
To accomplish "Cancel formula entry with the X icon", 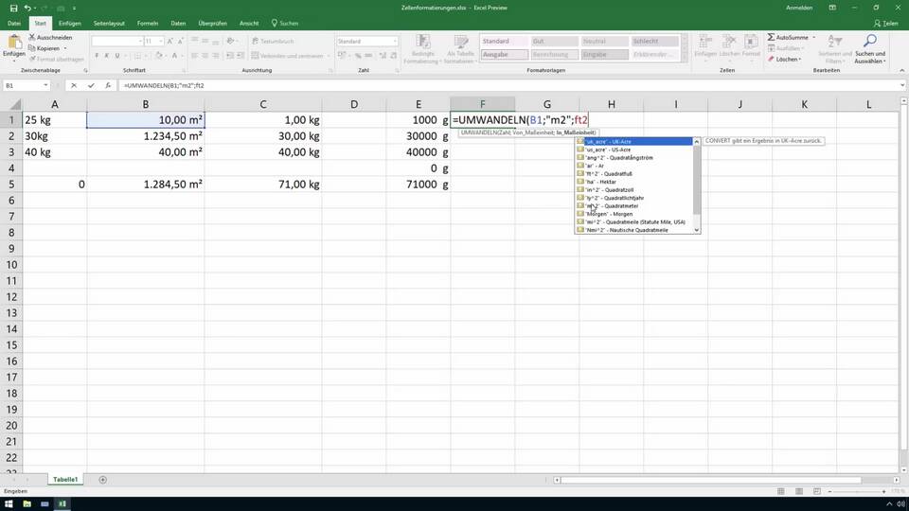I will (74, 85).
